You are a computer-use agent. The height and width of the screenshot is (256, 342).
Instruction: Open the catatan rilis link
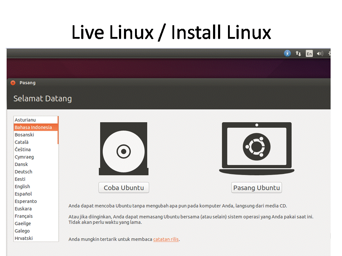pyautogui.click(x=166, y=239)
